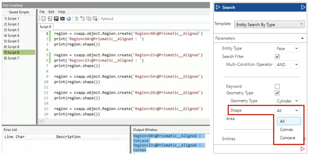309x156 pixels.
Task: Click the Char column header in Error List
Action: tap(20, 137)
